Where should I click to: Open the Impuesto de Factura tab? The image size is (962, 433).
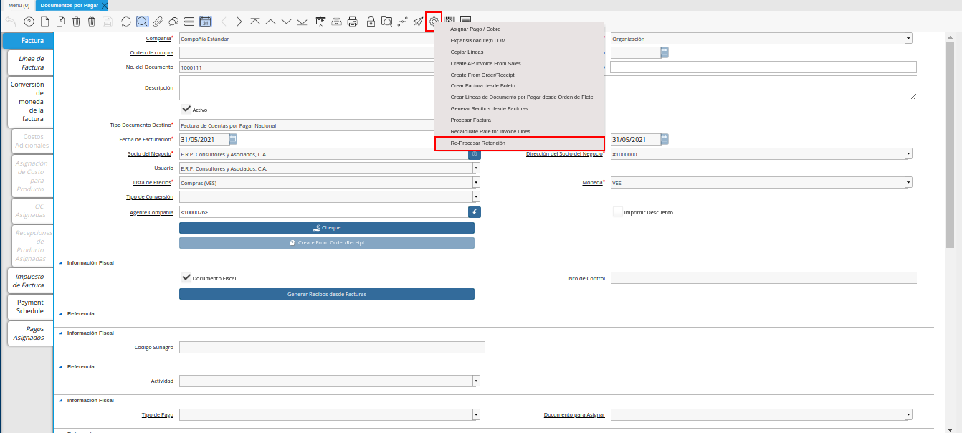click(30, 281)
